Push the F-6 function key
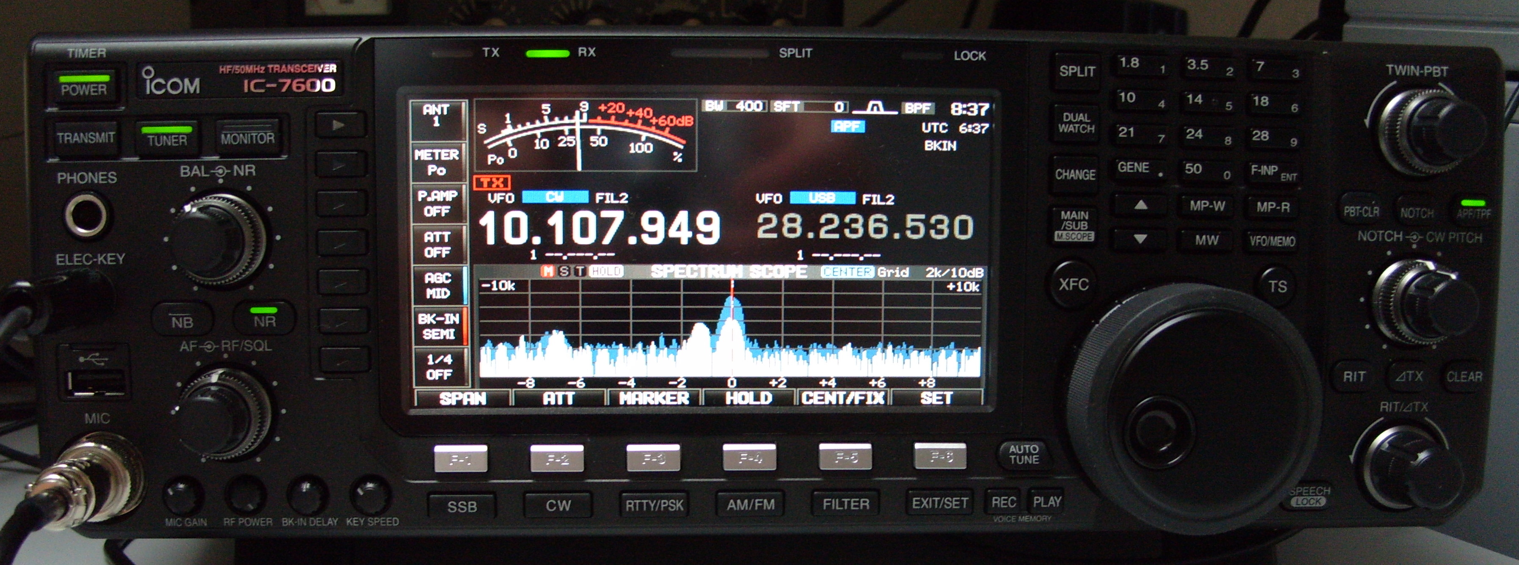Image resolution: width=1519 pixels, height=565 pixels. coord(941,457)
